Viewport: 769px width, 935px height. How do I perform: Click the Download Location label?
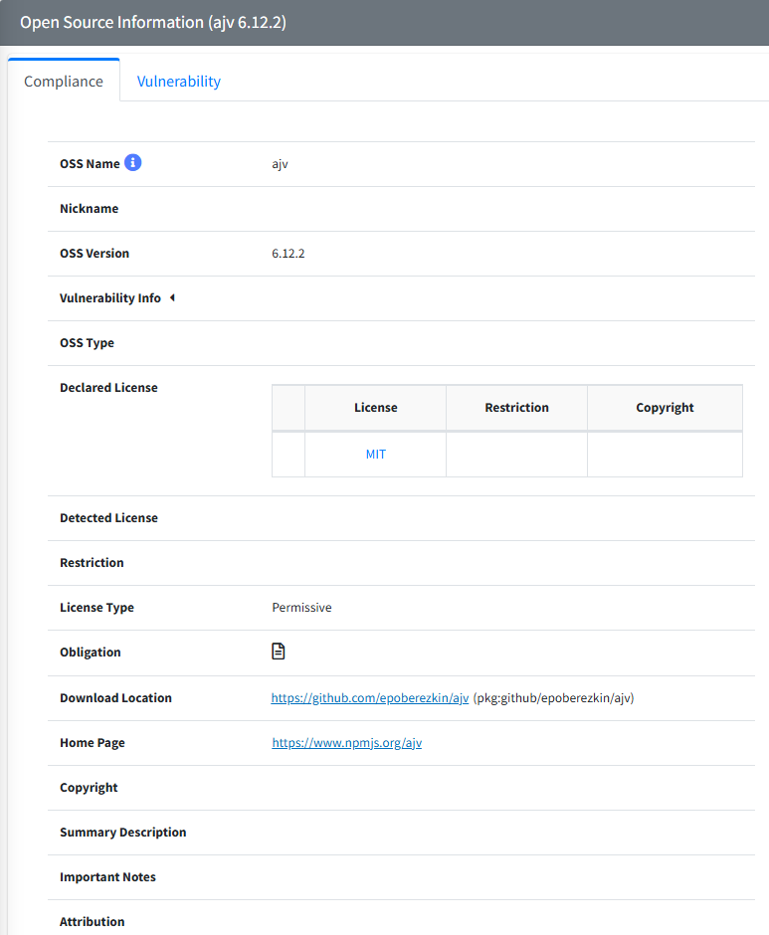[x=115, y=697]
